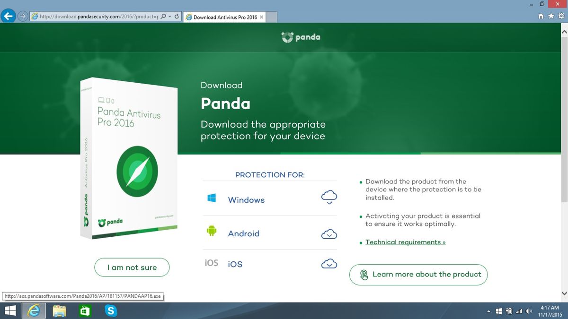Click the gray iOS logo icon
The image size is (568, 319).
click(212, 263)
